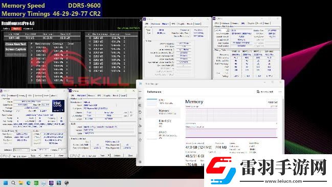Click greyed Start Running button
This screenshot has height=187, width=332.
point(16,54)
